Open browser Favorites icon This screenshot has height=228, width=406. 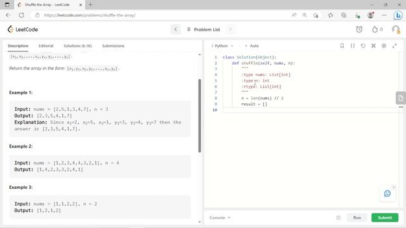coord(331,15)
